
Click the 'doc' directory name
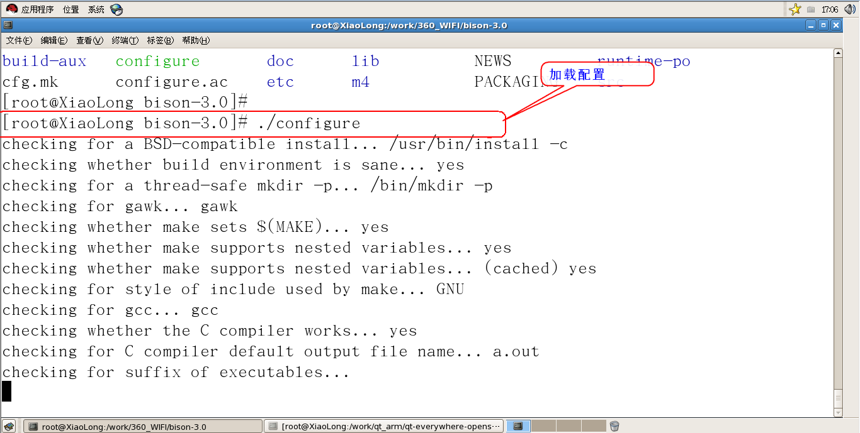coord(281,61)
